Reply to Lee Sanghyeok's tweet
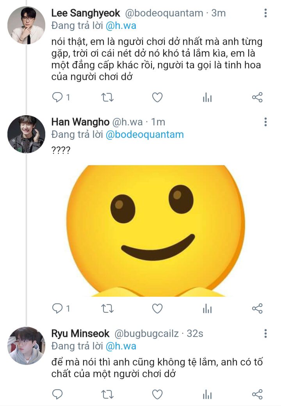This screenshot has height=406, width=281. 57,97
